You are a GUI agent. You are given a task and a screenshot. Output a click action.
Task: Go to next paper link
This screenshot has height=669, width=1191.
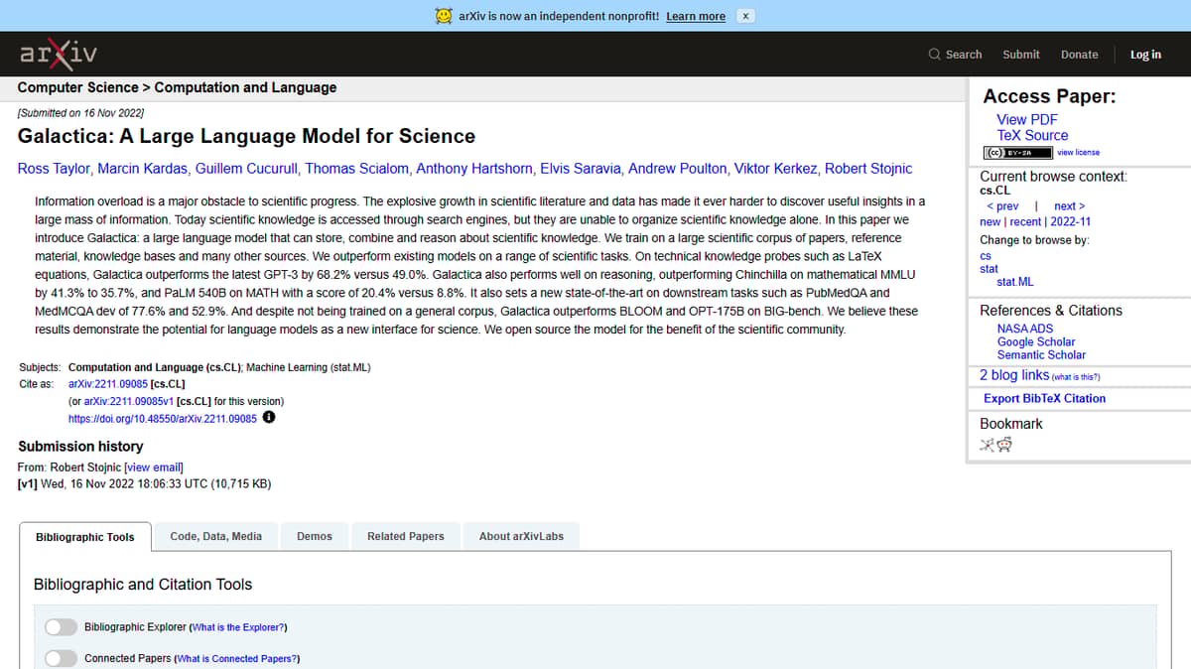coord(1070,206)
